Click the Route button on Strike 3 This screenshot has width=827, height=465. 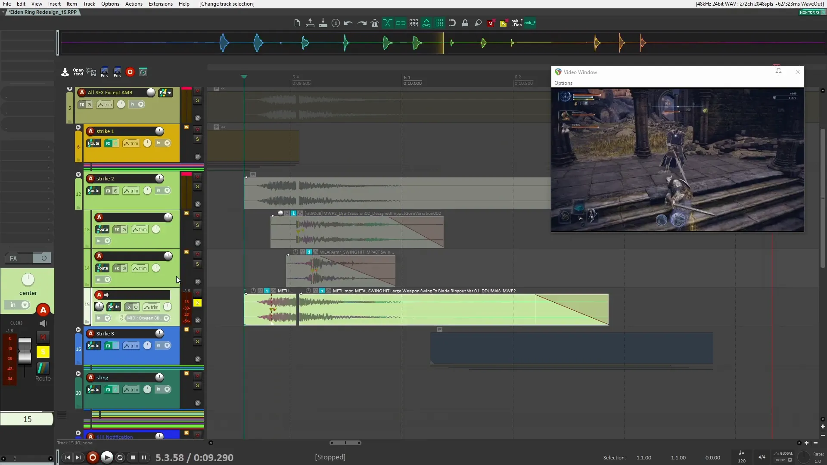coord(93,345)
